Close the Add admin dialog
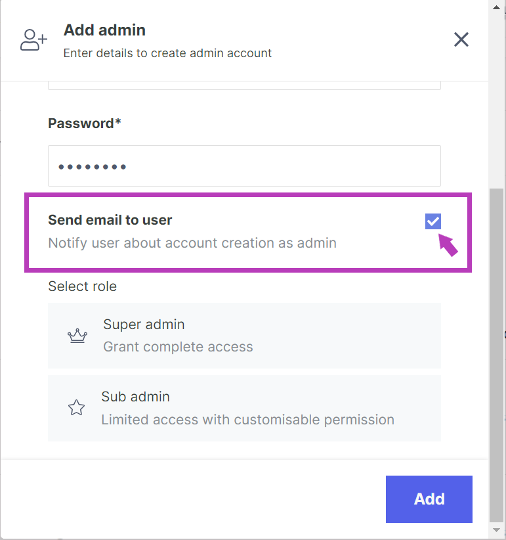This screenshot has height=540, width=506. point(461,40)
